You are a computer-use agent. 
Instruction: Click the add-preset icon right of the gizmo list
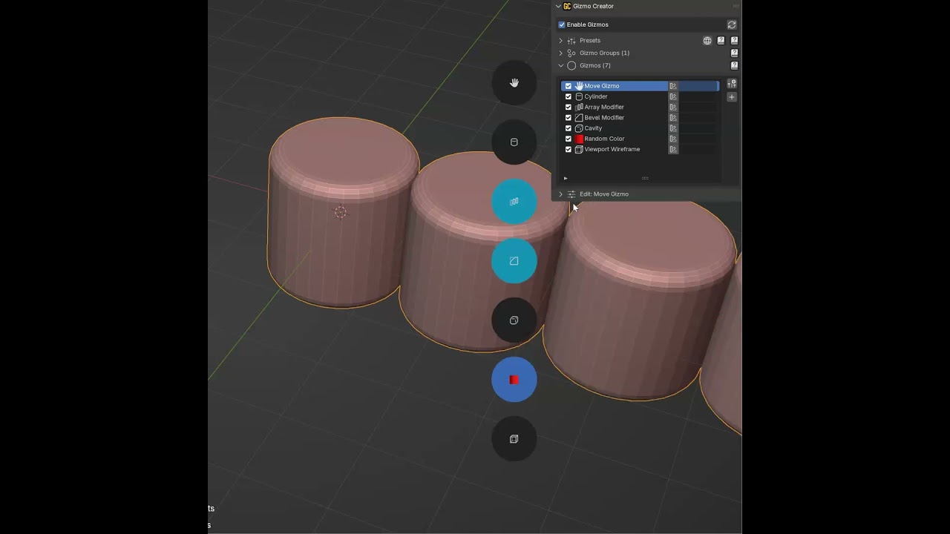click(x=732, y=84)
